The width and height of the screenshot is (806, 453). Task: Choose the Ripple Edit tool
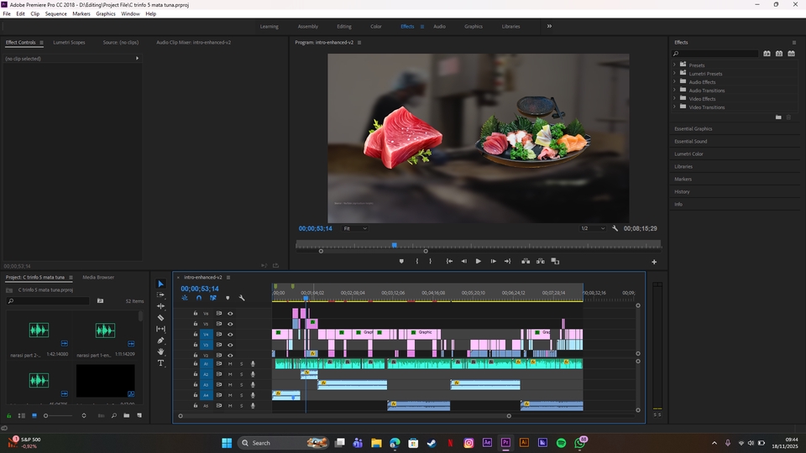coord(161,306)
